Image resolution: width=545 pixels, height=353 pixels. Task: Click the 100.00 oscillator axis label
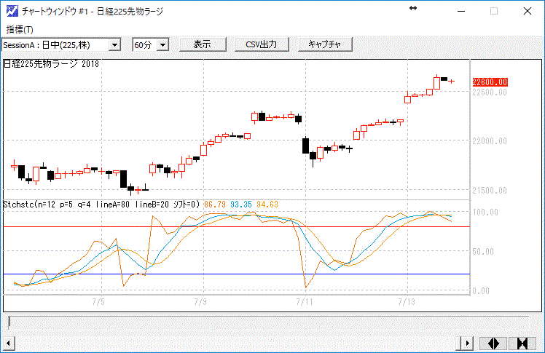tap(485, 213)
